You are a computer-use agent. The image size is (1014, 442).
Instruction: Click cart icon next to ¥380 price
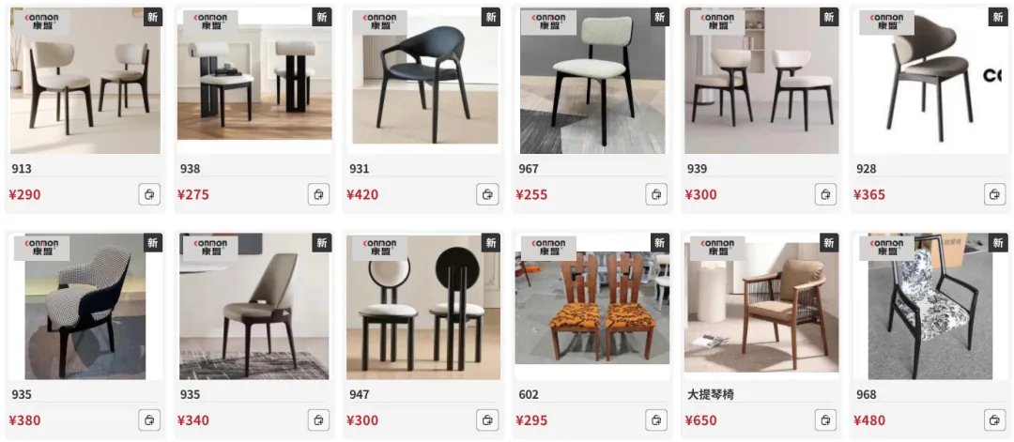point(149,420)
